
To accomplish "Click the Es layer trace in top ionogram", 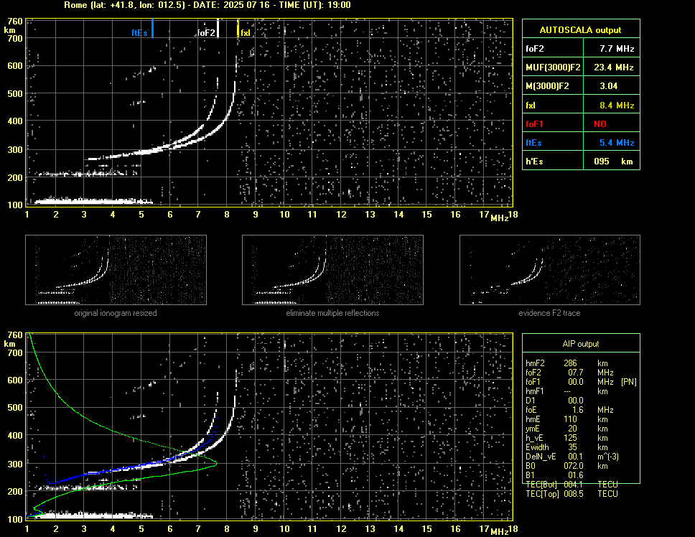I will (93, 202).
